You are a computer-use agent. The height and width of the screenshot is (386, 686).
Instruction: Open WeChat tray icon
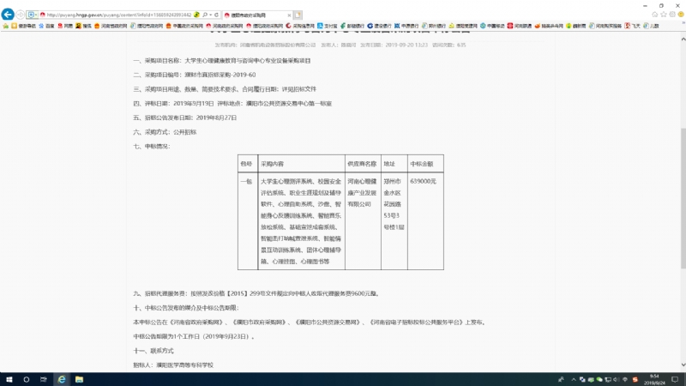coord(599,379)
